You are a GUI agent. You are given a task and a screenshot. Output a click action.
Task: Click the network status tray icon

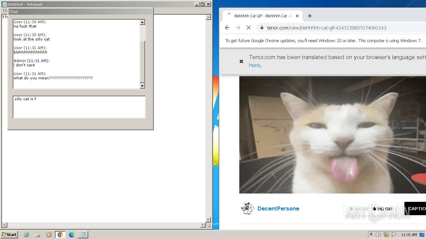386,235
